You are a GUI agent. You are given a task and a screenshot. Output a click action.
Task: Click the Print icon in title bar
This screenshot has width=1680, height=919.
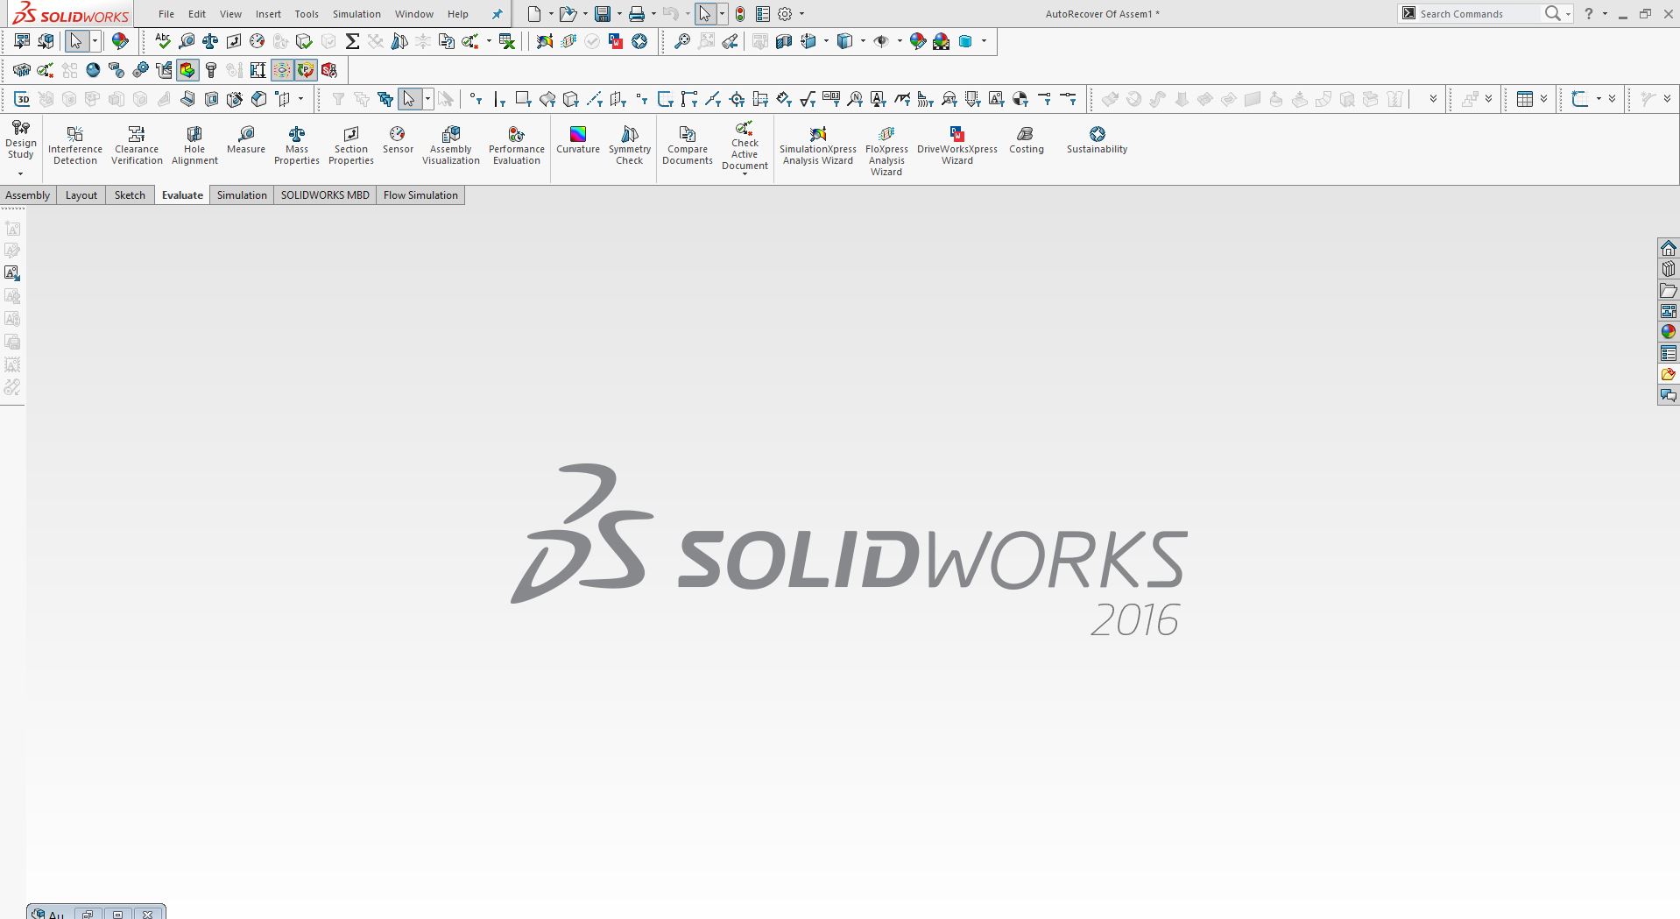coord(637,14)
